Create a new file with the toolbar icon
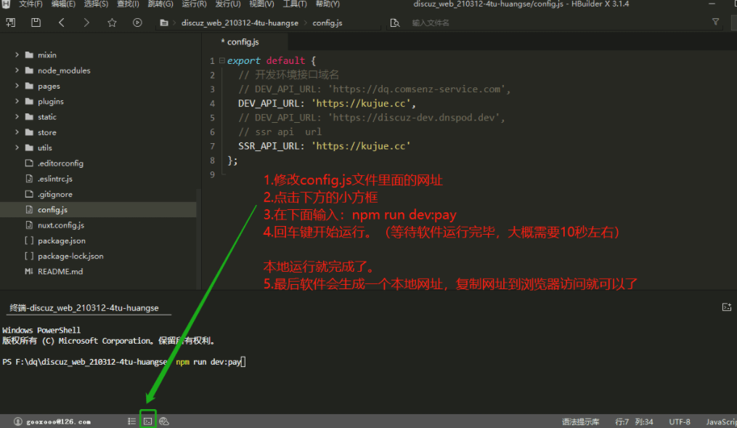The height and width of the screenshot is (428, 737). pos(10,23)
